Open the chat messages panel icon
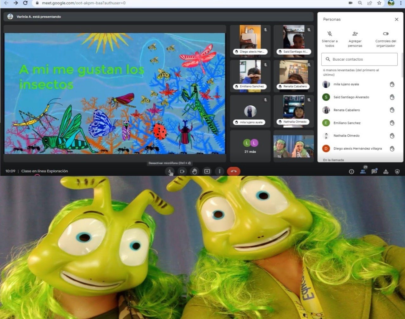 [374, 171]
